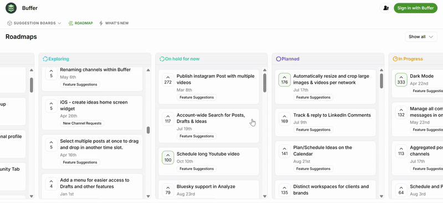Click the Planned column status icon

(279, 59)
